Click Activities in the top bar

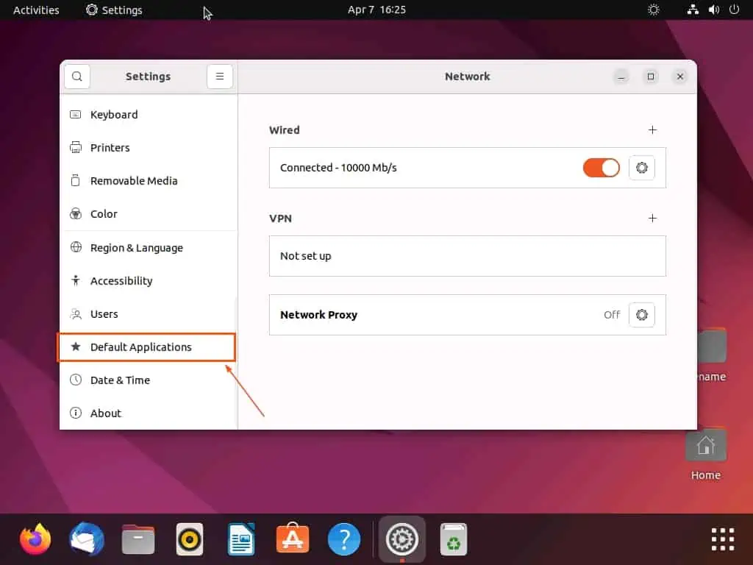coord(36,10)
